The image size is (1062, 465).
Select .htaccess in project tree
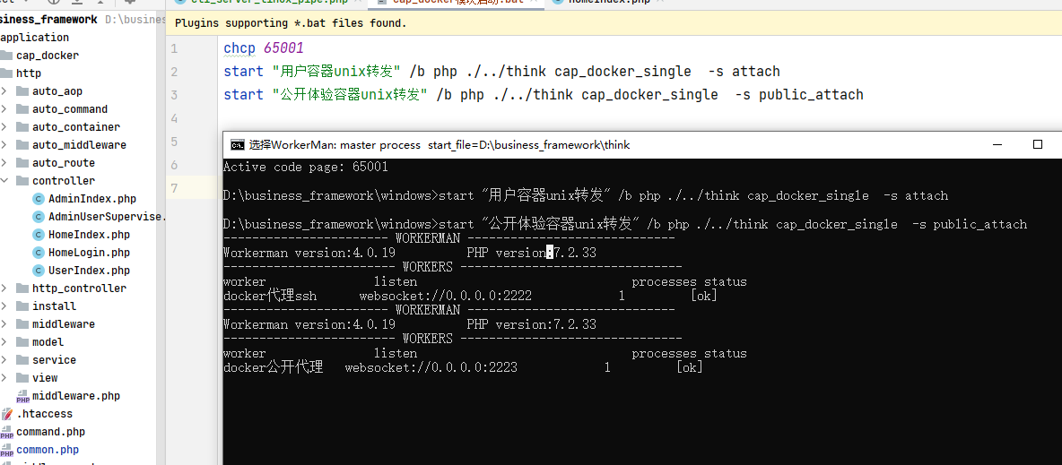click(44, 414)
